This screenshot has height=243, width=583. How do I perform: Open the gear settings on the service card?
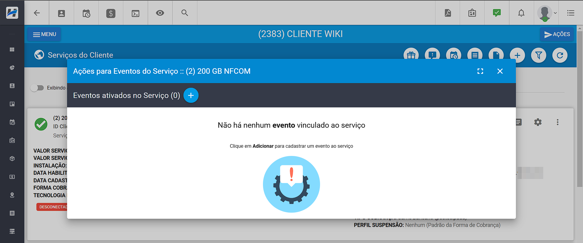[538, 122]
